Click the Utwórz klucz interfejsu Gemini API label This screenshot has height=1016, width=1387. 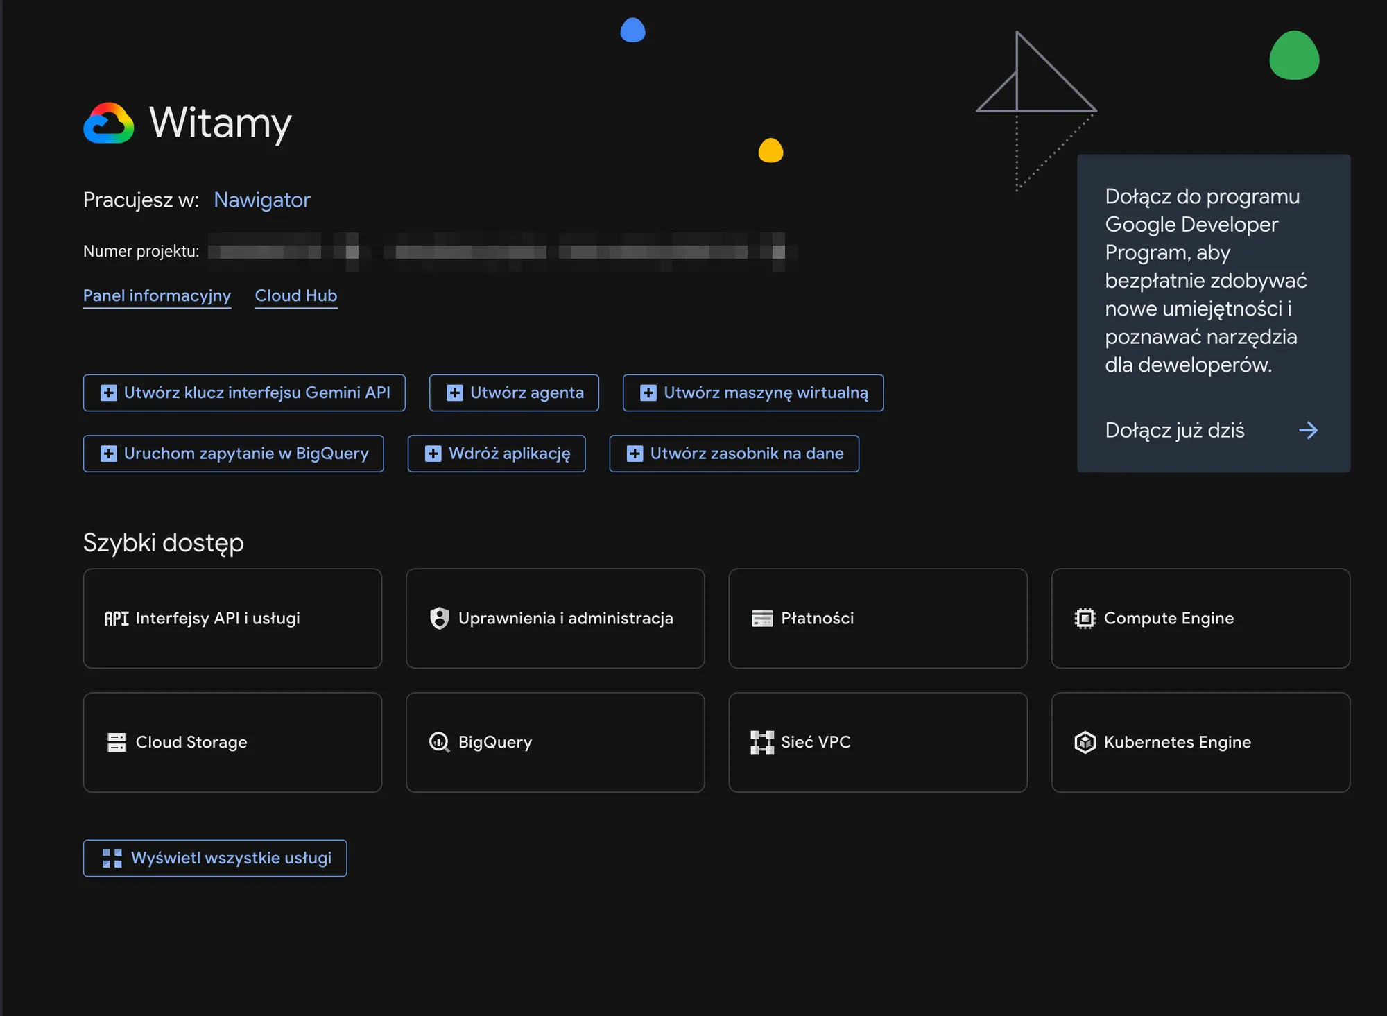tap(257, 393)
